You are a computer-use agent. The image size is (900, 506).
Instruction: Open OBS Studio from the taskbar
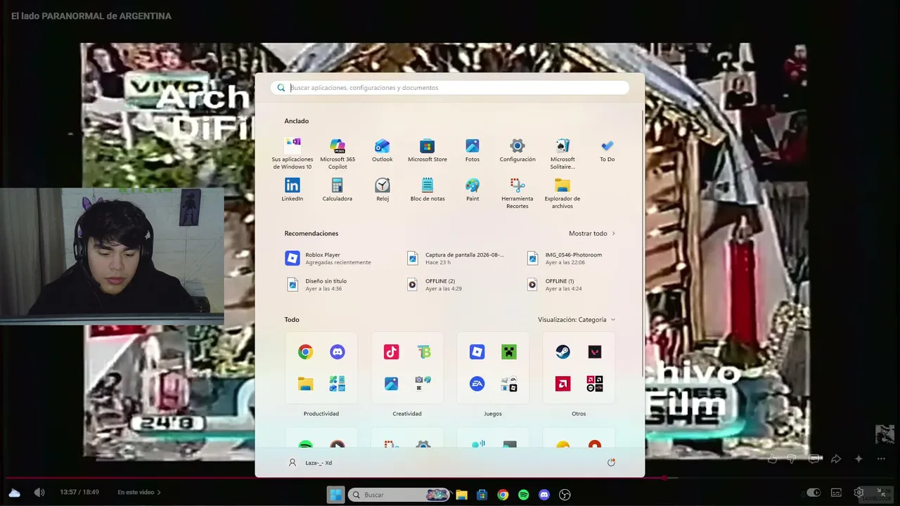click(x=565, y=495)
